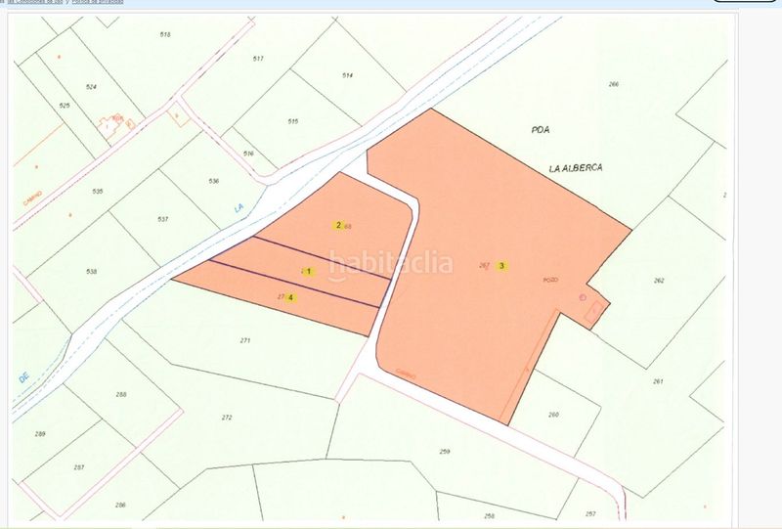The width and height of the screenshot is (782, 529).
Task: Click parcel number 262
Action: click(659, 281)
